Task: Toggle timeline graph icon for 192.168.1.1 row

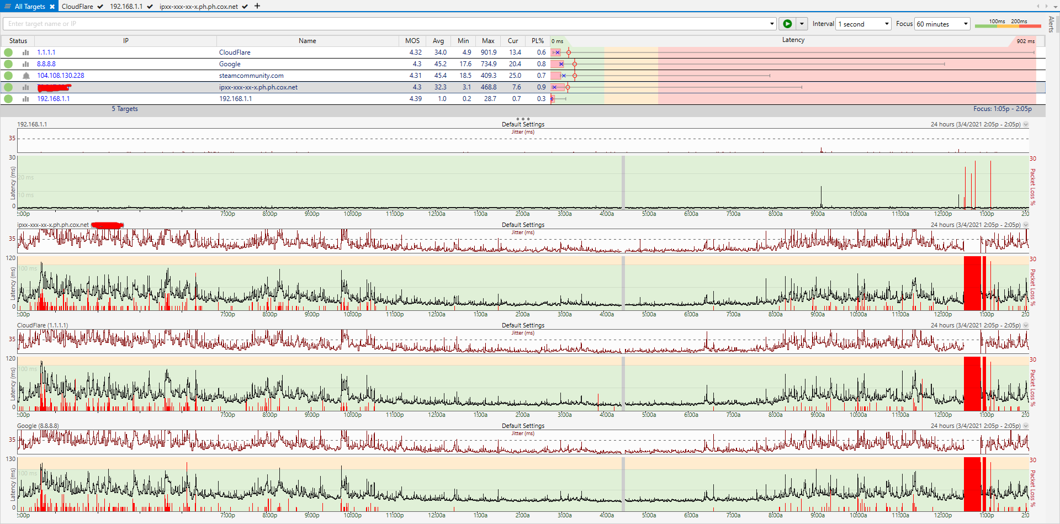Action: 25,99
